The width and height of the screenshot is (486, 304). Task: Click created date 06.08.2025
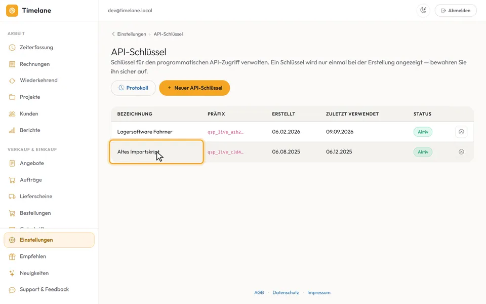pyautogui.click(x=286, y=152)
